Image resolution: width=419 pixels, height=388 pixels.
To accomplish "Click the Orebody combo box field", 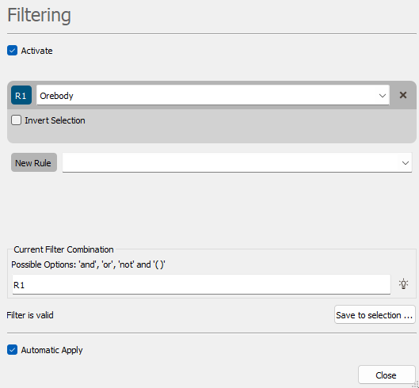I will (213, 95).
